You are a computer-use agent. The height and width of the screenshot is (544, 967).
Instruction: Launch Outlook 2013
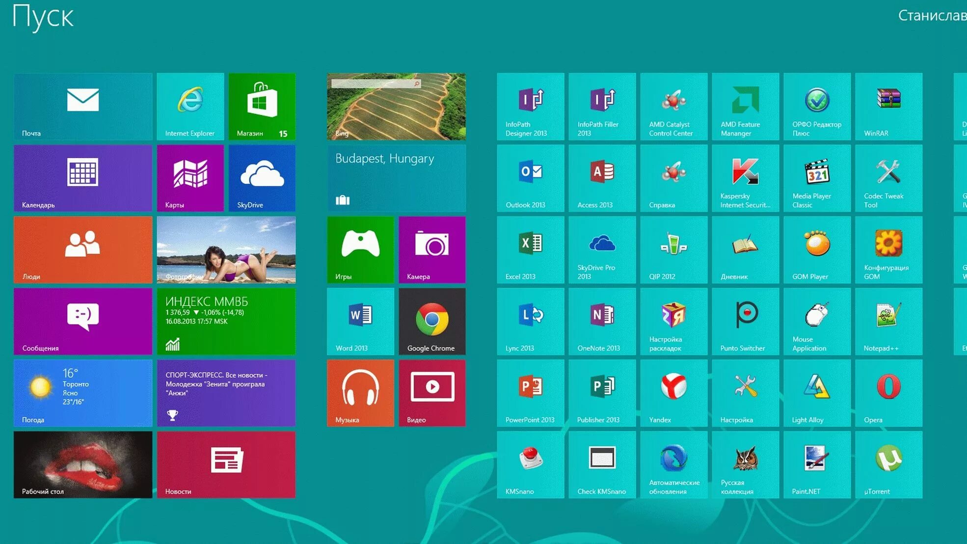click(x=531, y=178)
